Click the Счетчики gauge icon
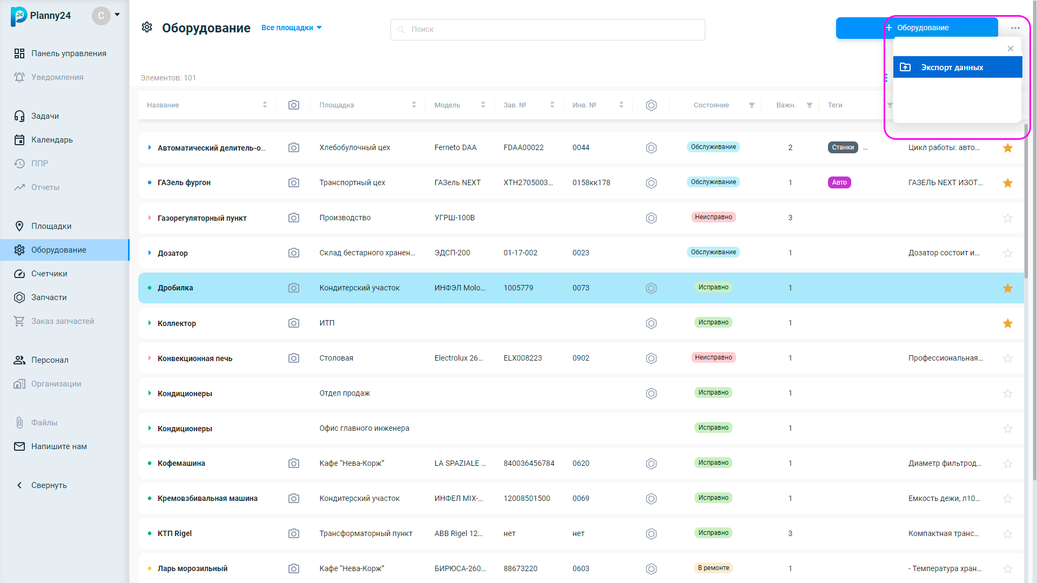 [19, 274]
